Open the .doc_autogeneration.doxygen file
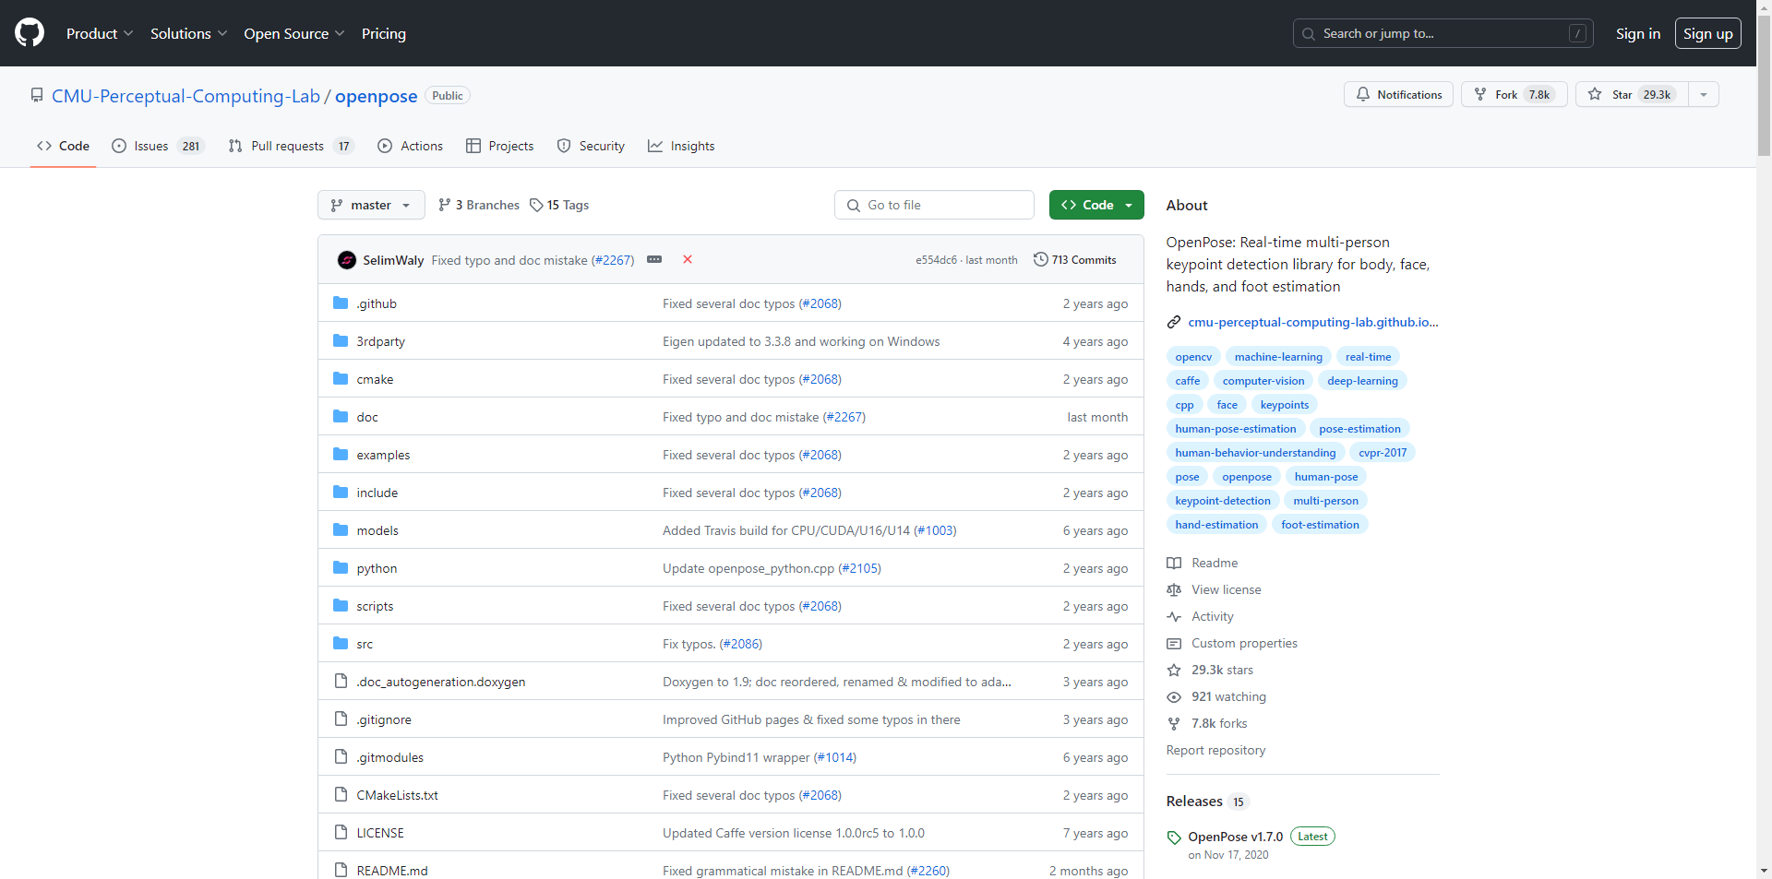The height and width of the screenshot is (879, 1772). (441, 682)
